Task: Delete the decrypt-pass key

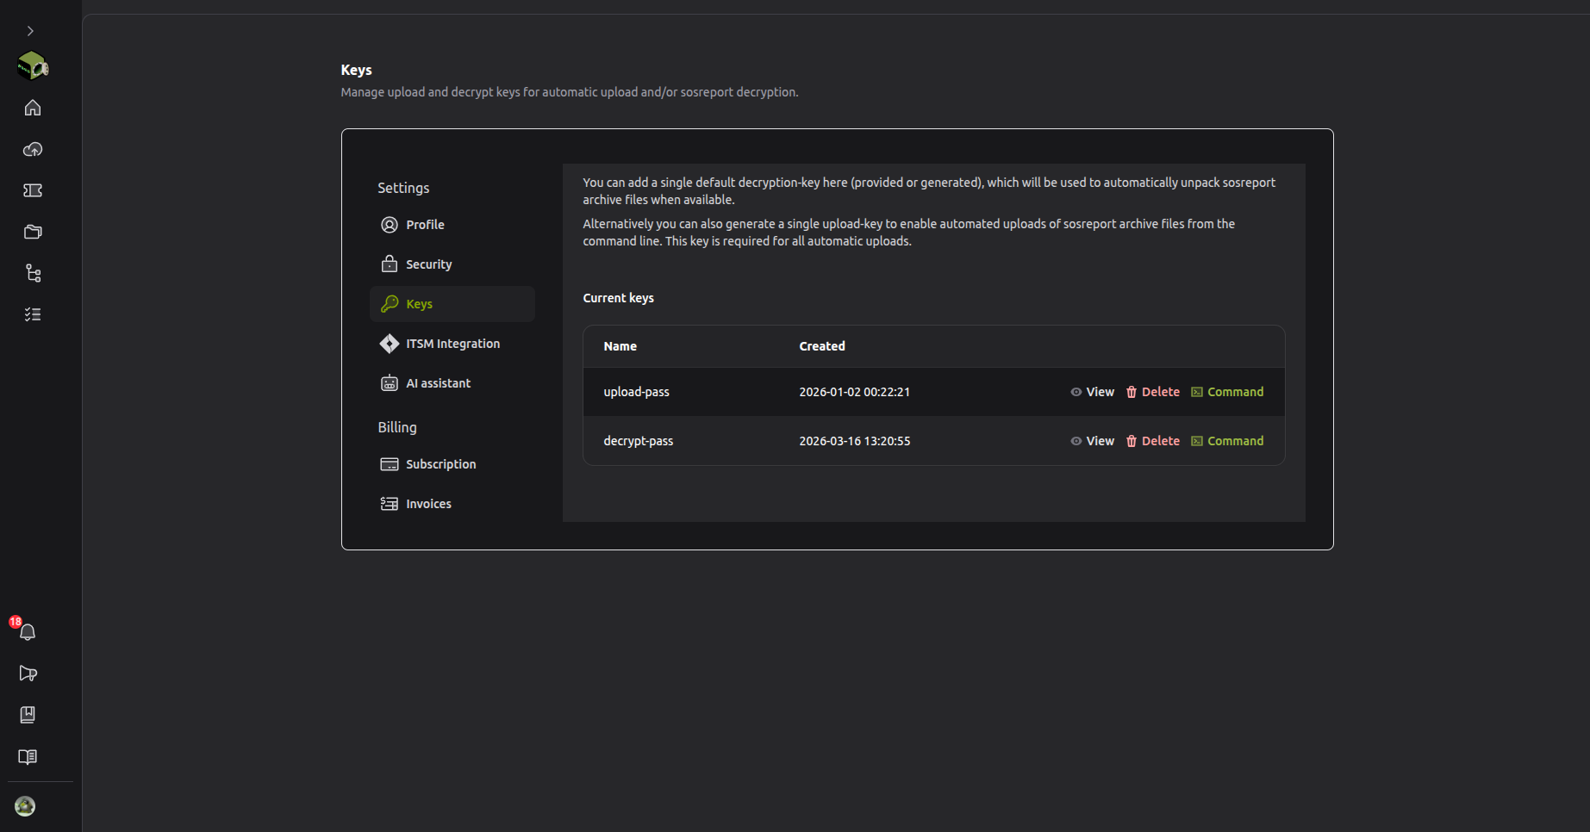Action: (1152, 441)
